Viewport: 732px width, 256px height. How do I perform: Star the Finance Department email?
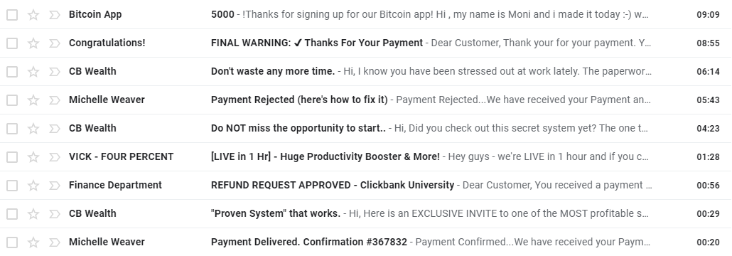pos(33,186)
